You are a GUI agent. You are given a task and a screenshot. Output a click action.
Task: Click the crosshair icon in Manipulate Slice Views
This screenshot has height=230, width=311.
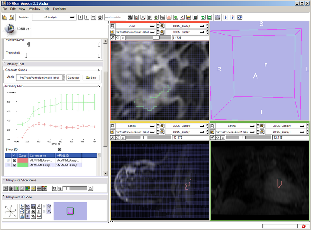pos(33,188)
